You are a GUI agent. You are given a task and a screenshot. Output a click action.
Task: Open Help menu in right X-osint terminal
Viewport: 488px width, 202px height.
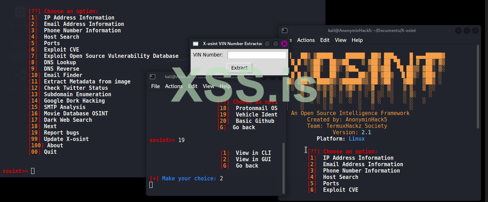(357, 40)
